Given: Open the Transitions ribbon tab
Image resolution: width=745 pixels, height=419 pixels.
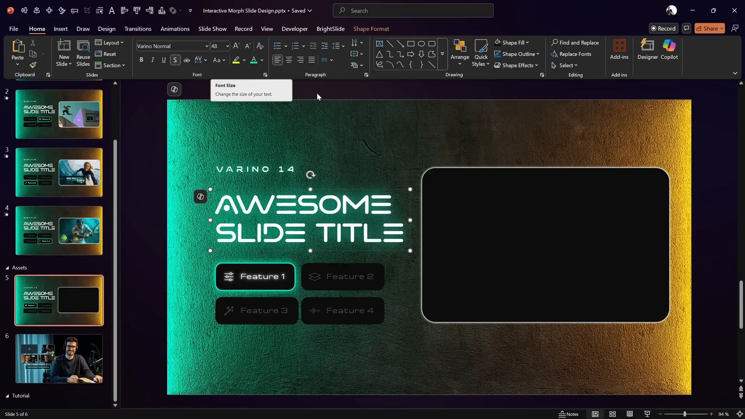Looking at the screenshot, I should (x=138, y=29).
